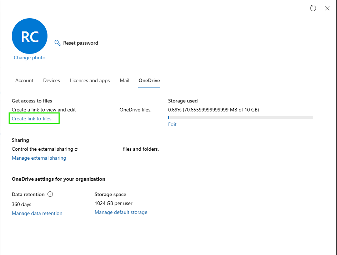Open the Data retention info icon
The image size is (337, 255).
coord(50,194)
